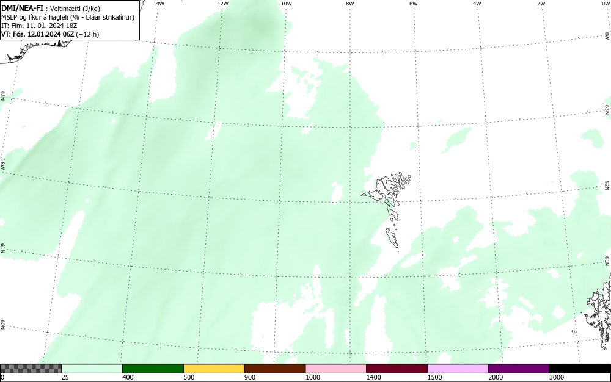Choose the light violet 1500–2000 legend swatch
The image size is (611, 382).
tap(458, 369)
